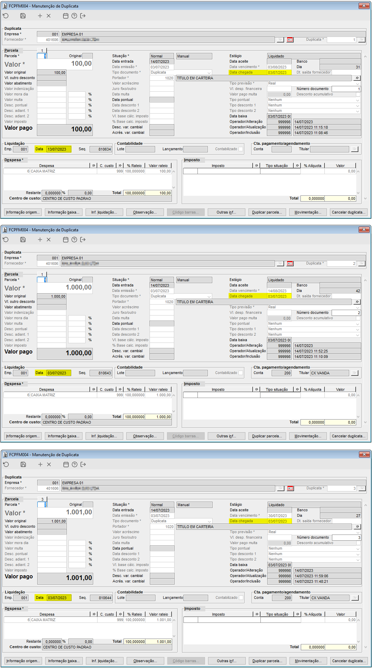The width and height of the screenshot is (372, 668).
Task: Select CAIXA MATRIZ row with 1.001,00
Action: [x=88, y=620]
